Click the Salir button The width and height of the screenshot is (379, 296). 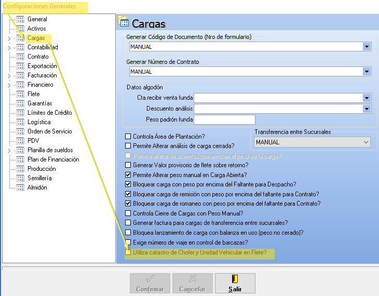[x=235, y=283]
